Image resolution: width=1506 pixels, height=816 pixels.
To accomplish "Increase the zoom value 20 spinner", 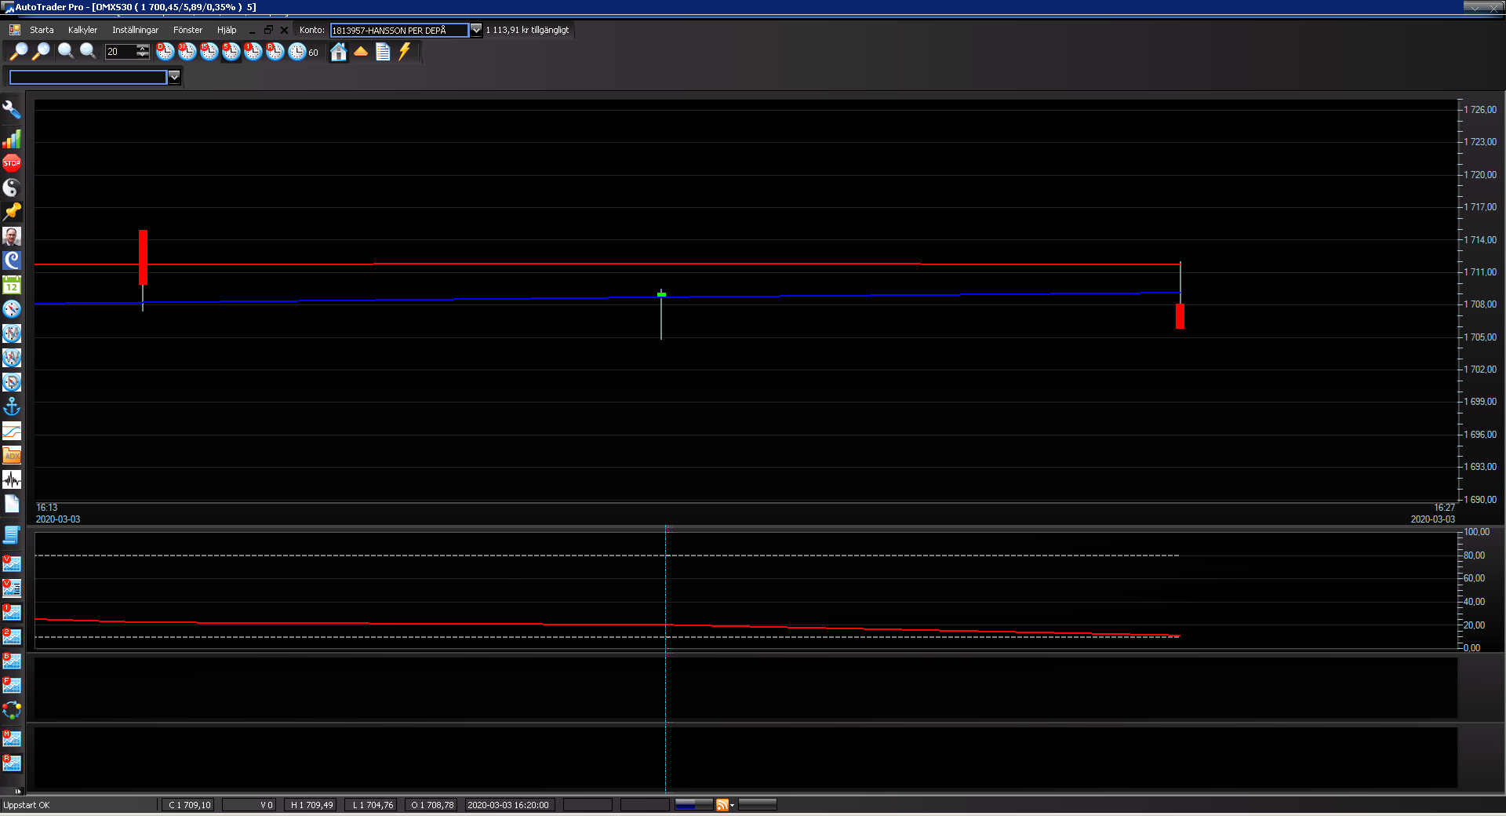I will point(143,49).
